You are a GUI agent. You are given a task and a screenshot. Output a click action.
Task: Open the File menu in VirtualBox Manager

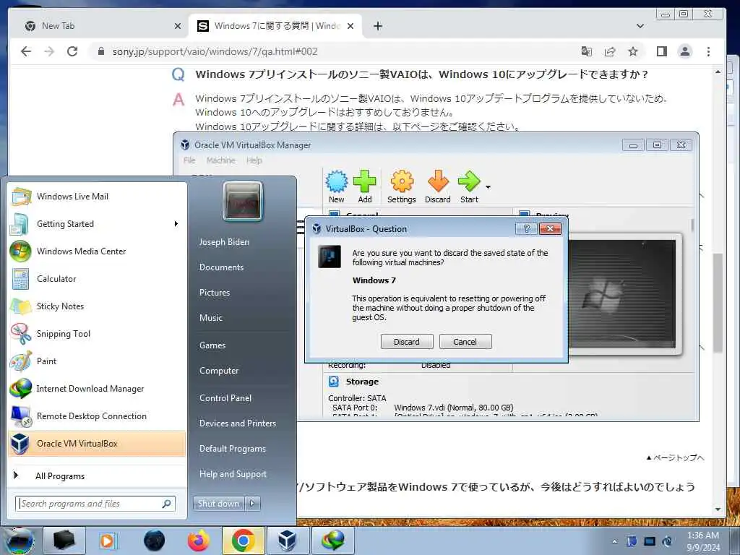189,160
